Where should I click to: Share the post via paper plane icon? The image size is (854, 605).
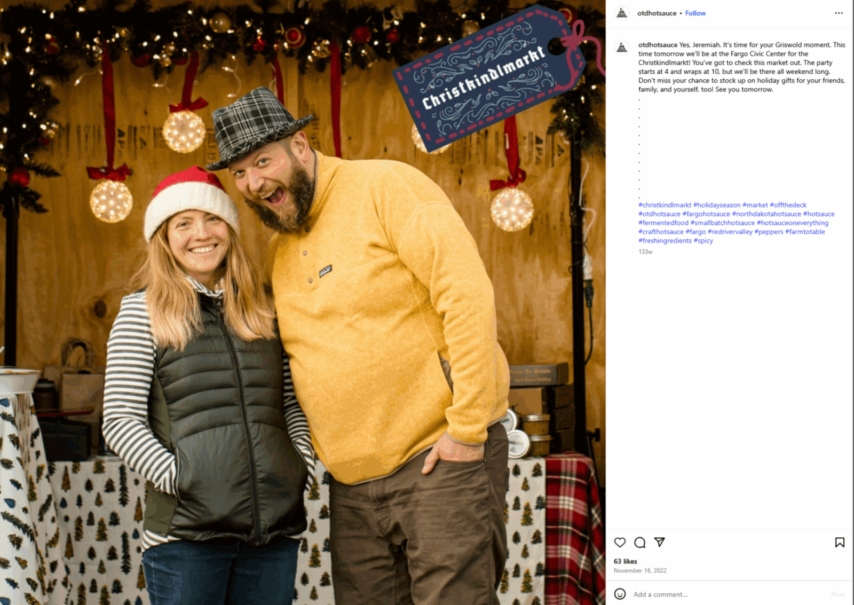pyautogui.click(x=660, y=542)
